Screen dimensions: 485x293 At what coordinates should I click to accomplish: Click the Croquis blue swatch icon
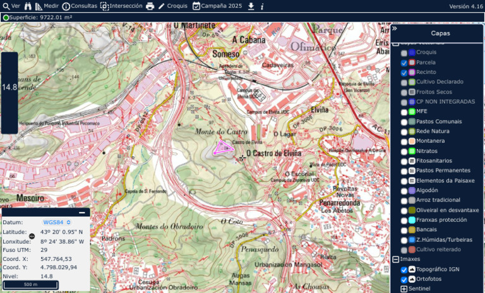pyautogui.click(x=412, y=52)
